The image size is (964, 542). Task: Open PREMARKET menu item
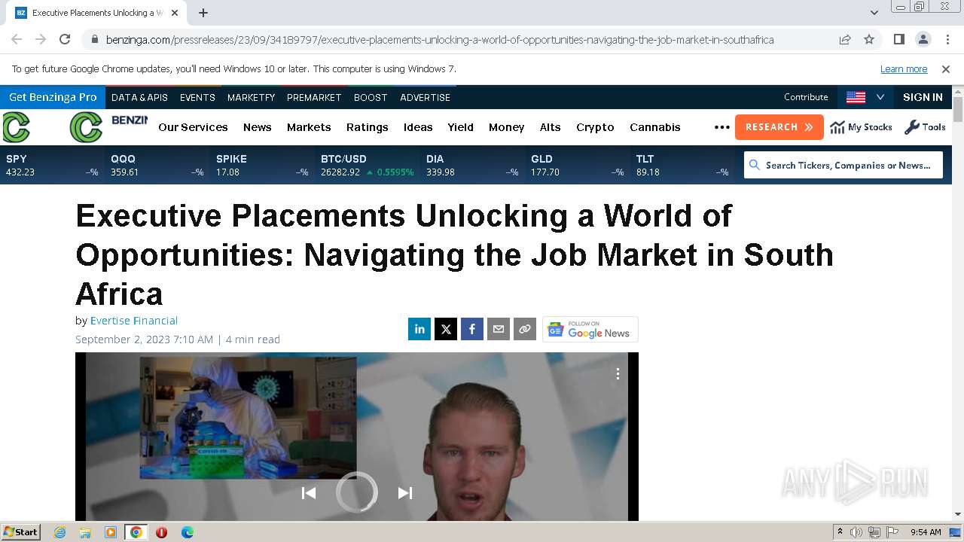point(314,97)
